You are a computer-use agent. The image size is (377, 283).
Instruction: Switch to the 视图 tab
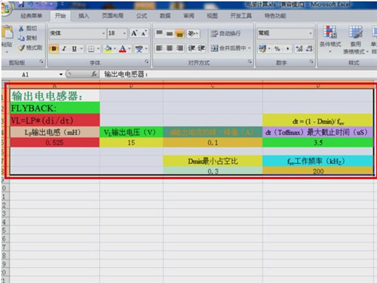point(212,16)
